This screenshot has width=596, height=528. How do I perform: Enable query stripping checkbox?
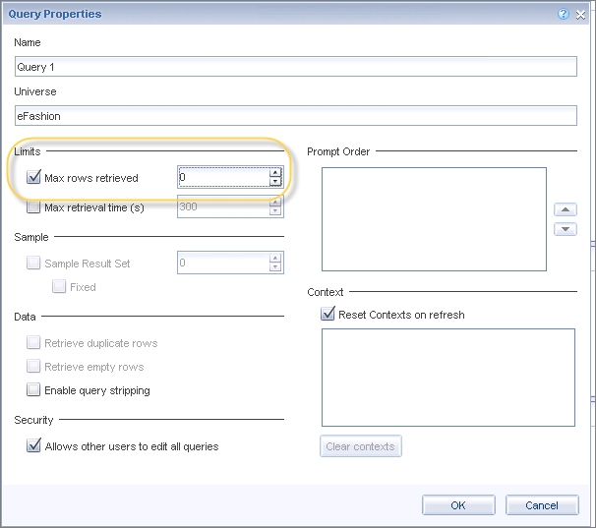[x=34, y=390]
